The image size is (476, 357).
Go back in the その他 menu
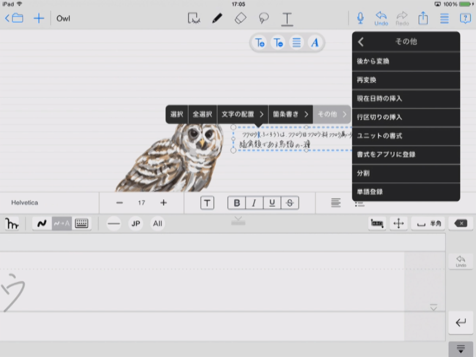pos(361,41)
